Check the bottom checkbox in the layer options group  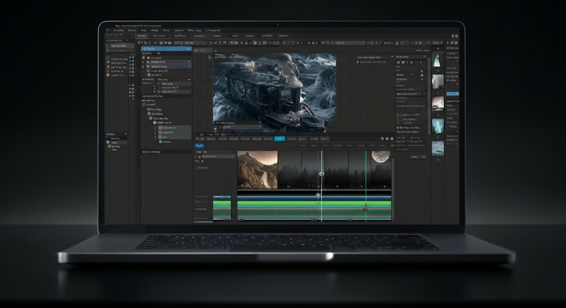(x=159, y=92)
